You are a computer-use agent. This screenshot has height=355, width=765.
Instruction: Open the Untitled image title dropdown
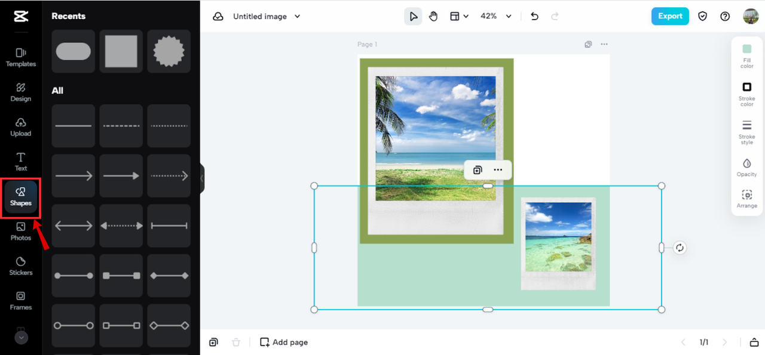pos(267,17)
